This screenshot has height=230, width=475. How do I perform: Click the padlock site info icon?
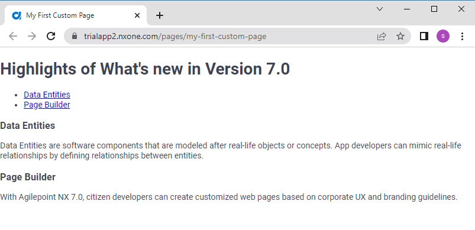(75, 36)
